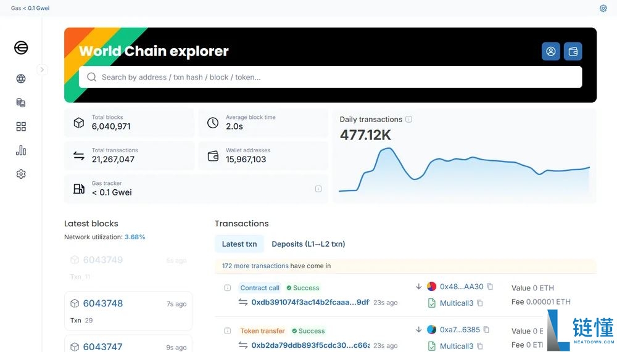
Task: Click the Wallet addresses wallet icon
Action: pyautogui.click(x=213, y=156)
